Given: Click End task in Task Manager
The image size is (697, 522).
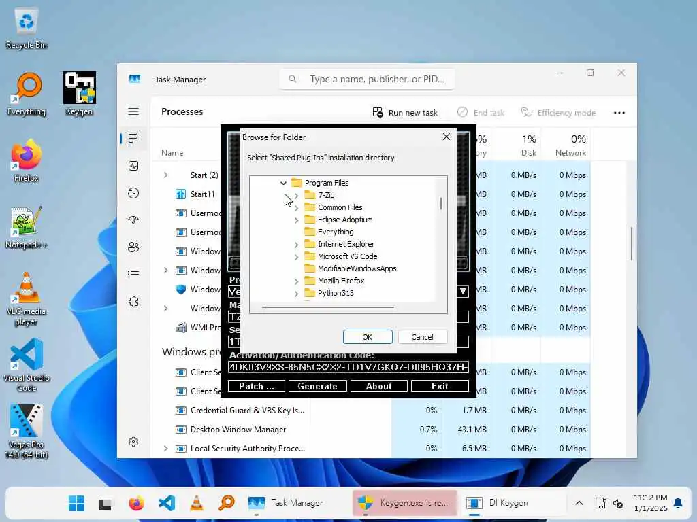Looking at the screenshot, I should pos(481,113).
